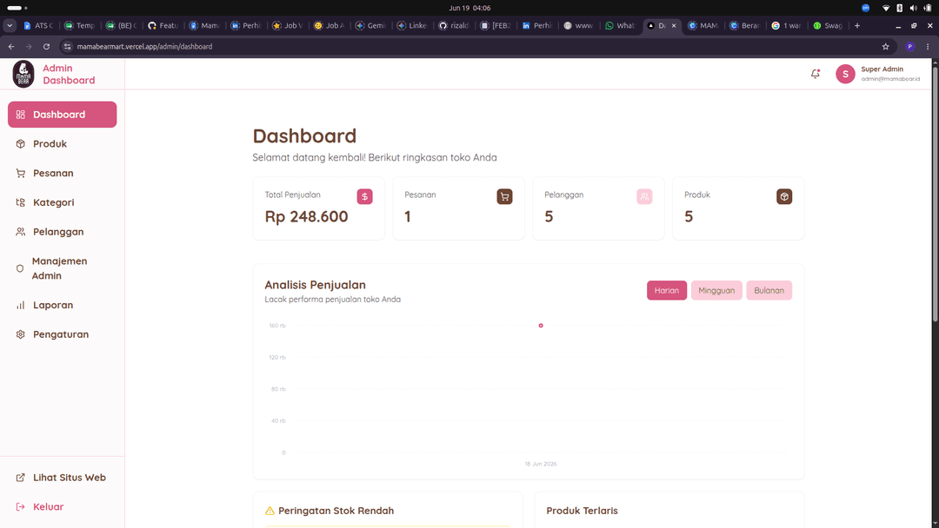Click the Analisis Penjualan heading
Viewport: 939px width, 528px height.
tap(315, 285)
